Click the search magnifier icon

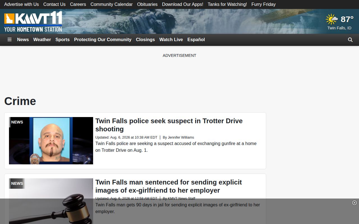[x=350, y=40]
